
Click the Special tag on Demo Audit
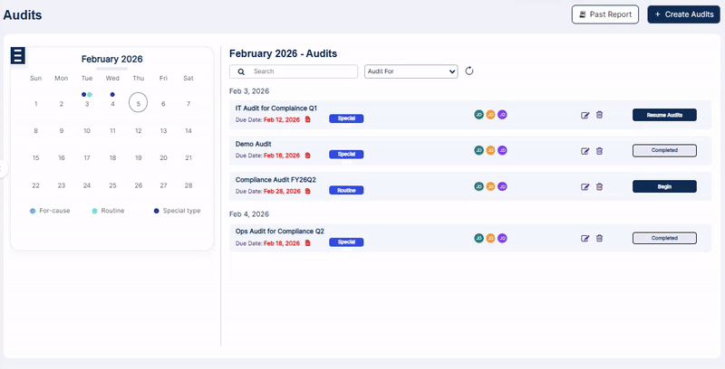point(346,155)
